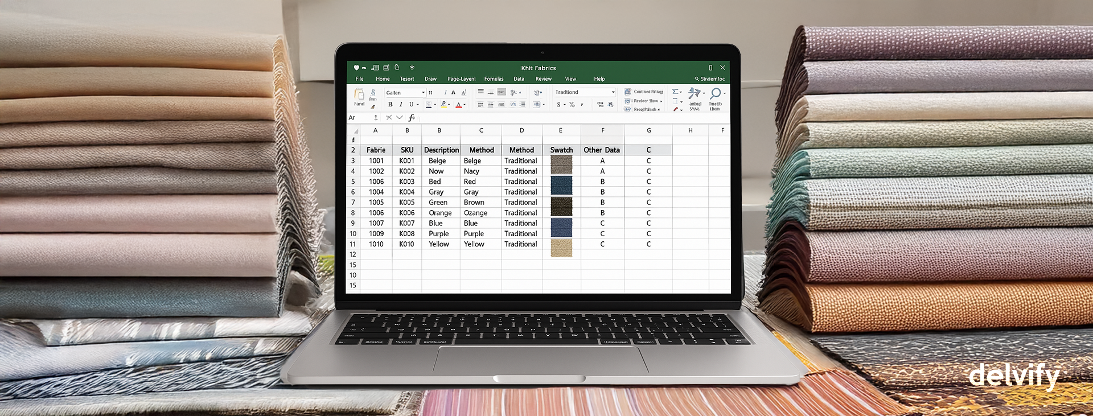Image resolution: width=1093 pixels, height=416 pixels.
Task: Click the magnifying glass find icon in ribbon
Action: [x=716, y=93]
